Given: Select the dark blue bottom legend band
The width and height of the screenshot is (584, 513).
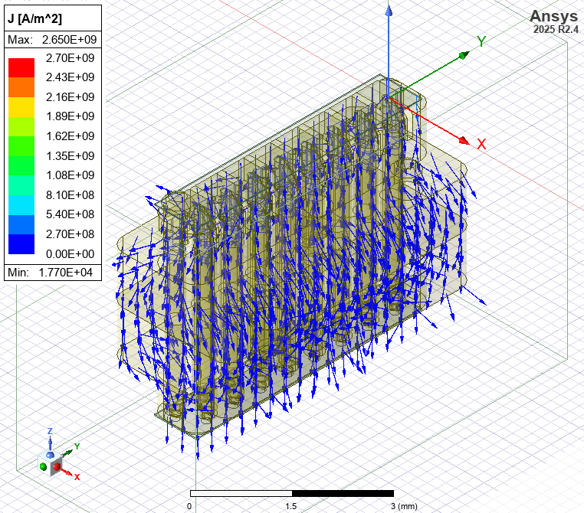Looking at the screenshot, I should tap(21, 244).
